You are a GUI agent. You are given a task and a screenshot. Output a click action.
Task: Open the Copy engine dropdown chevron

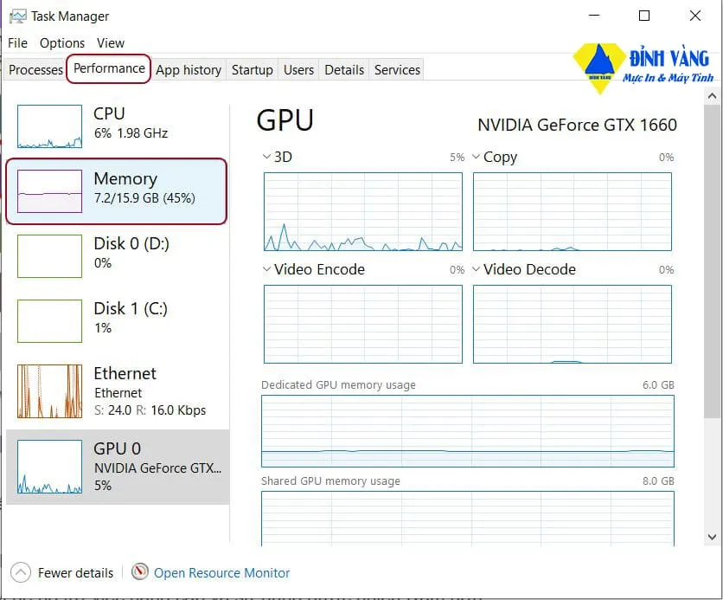coord(476,158)
